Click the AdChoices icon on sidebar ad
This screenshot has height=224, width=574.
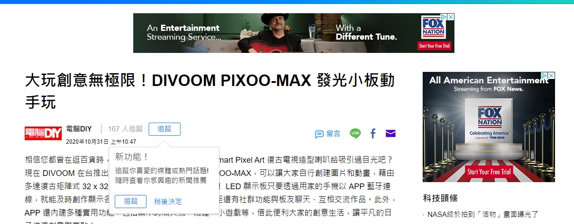point(545,75)
